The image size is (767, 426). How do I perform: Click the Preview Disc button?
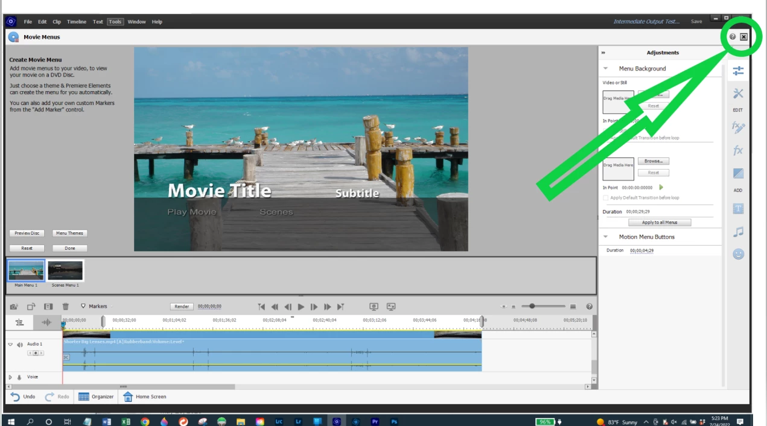tap(27, 234)
